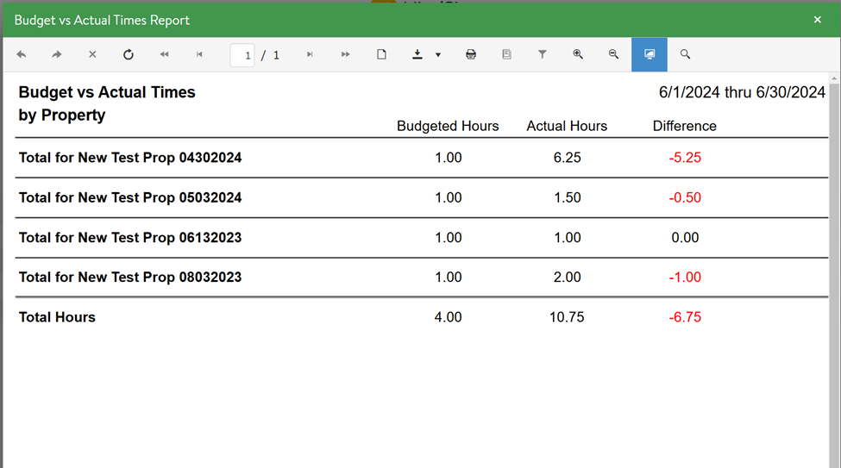
Task: Click the 1.50 actual hours value
Action: 567,198
